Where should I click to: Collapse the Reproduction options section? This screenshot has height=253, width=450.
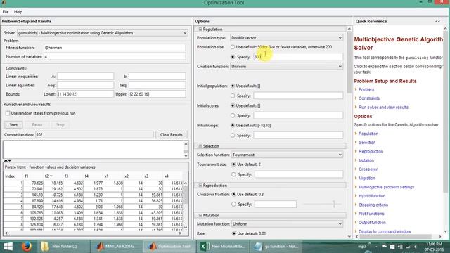(200, 186)
